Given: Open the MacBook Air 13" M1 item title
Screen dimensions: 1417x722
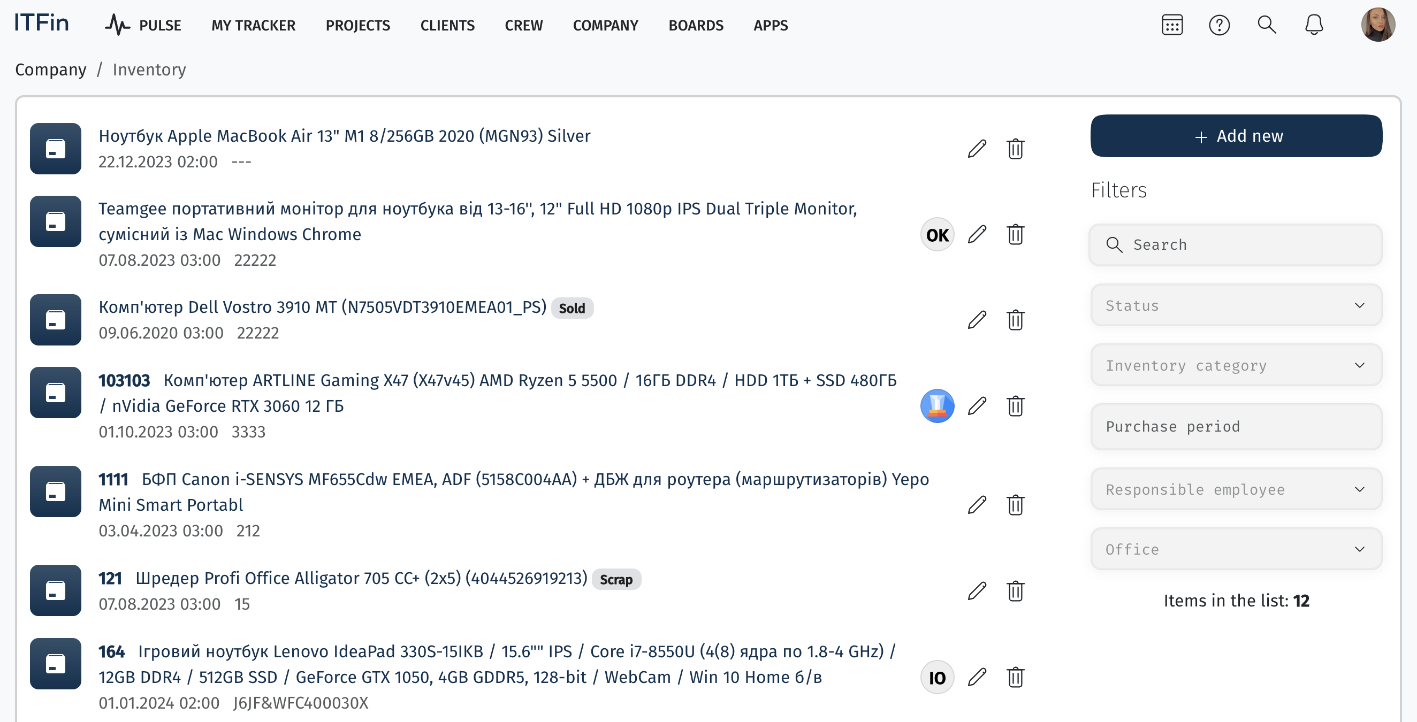Looking at the screenshot, I should pos(344,136).
